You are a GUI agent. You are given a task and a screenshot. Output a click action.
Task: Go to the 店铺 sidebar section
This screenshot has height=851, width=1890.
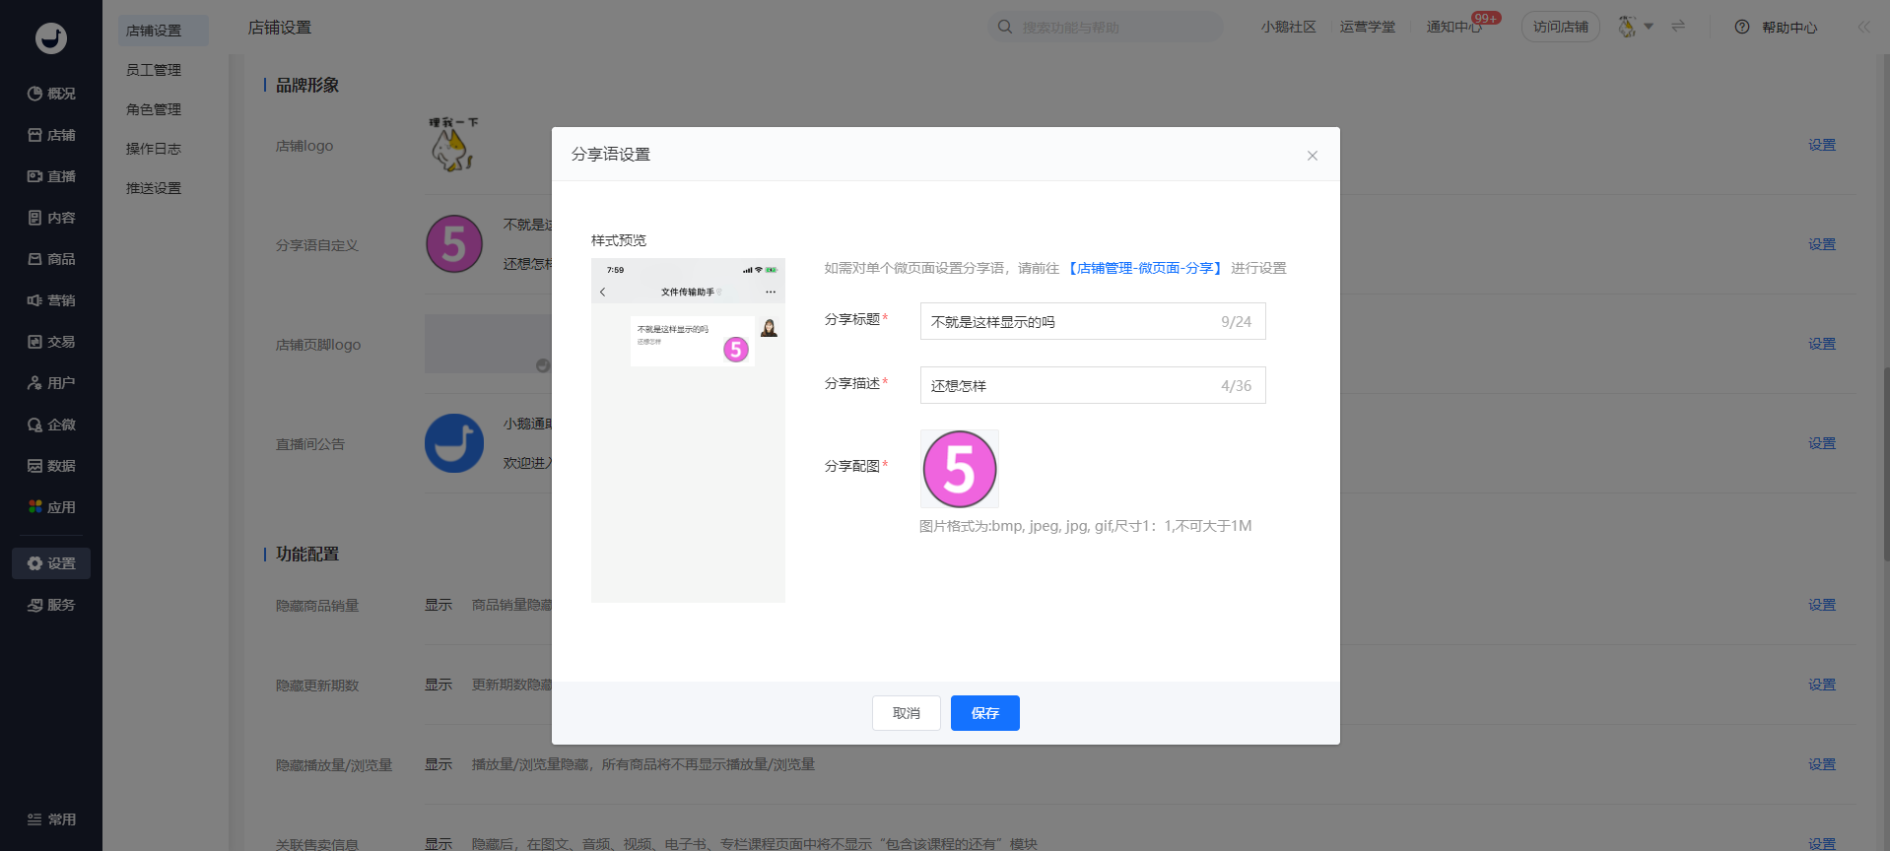coord(51,135)
